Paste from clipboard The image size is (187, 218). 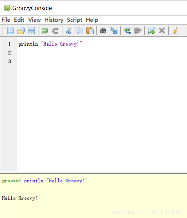pyautogui.click(x=90, y=31)
